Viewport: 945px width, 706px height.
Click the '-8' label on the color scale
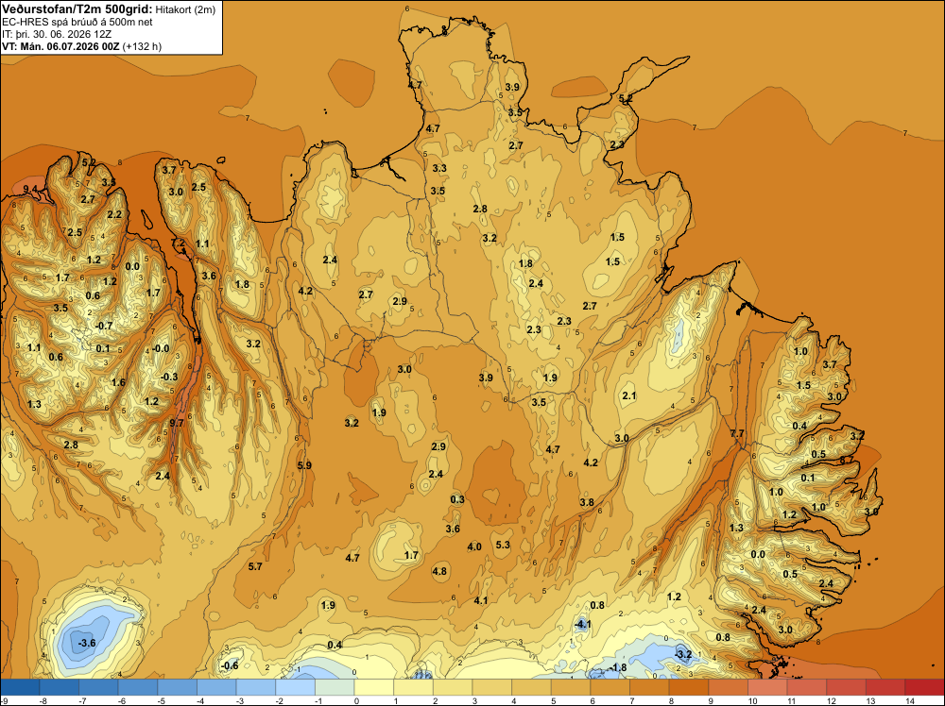pyautogui.click(x=43, y=700)
